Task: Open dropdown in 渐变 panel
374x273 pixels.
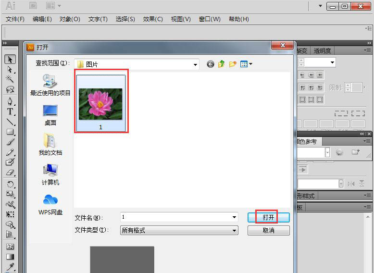Action: [x=332, y=62]
